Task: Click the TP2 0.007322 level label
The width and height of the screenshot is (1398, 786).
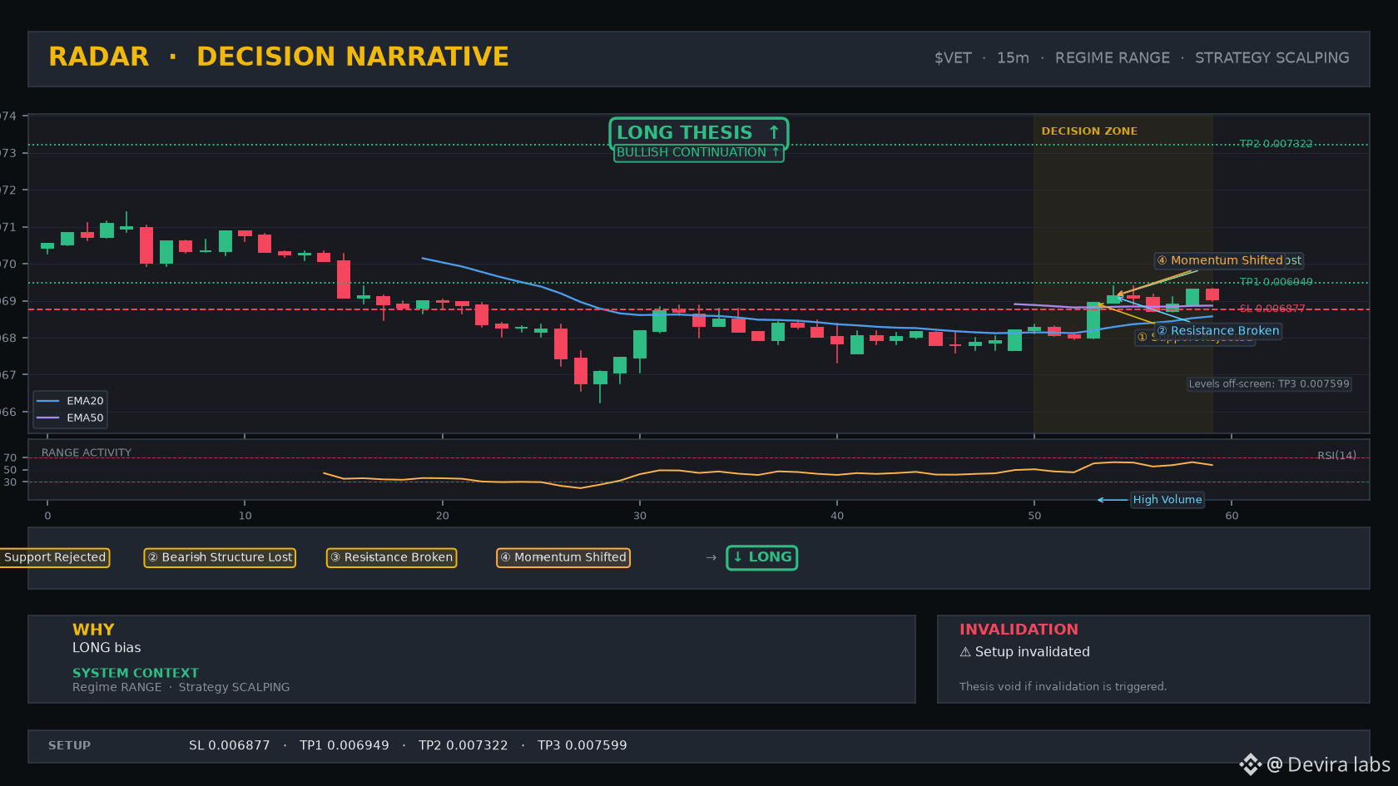Action: click(1276, 144)
